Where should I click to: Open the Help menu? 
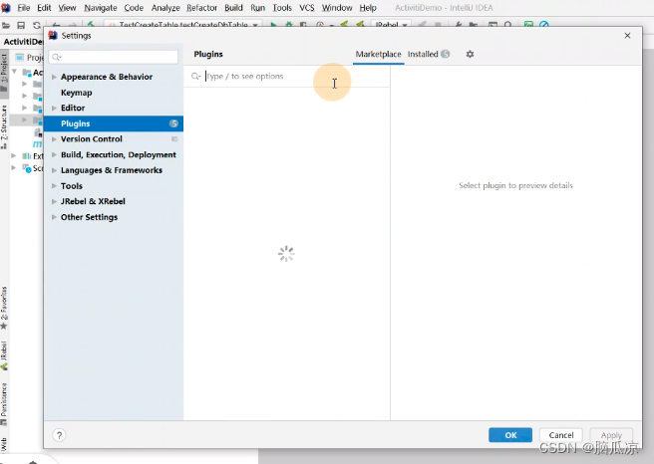[x=368, y=8]
